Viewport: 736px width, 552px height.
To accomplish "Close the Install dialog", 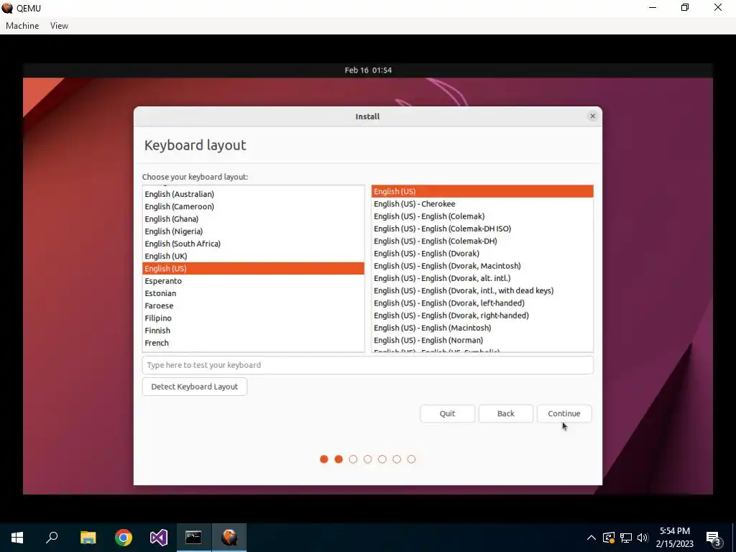I will coord(592,116).
